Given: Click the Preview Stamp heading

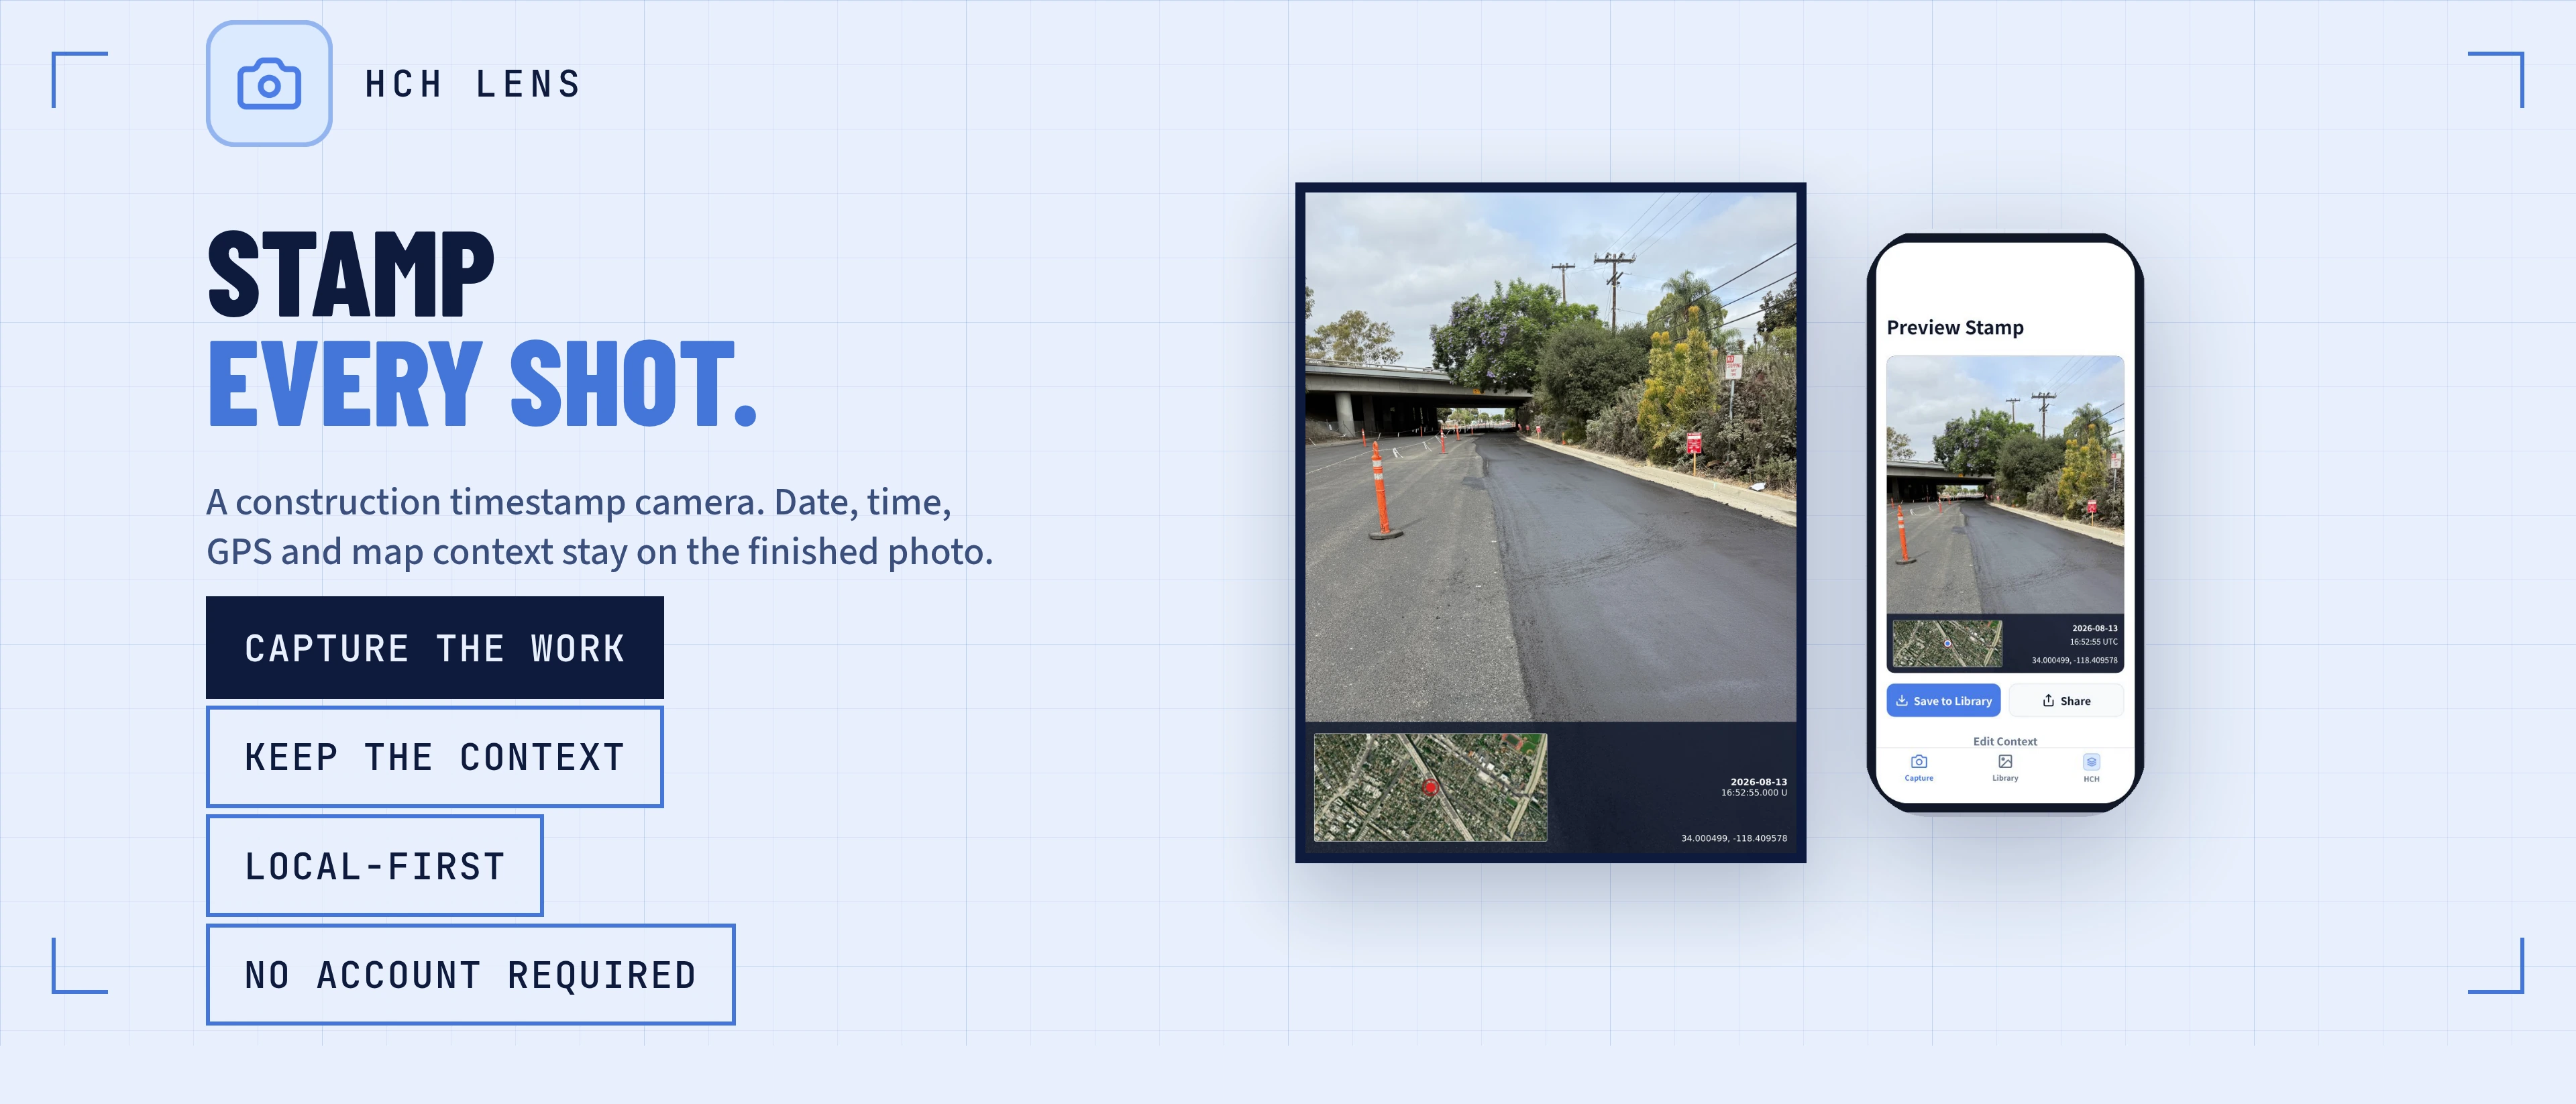Looking at the screenshot, I should click(1955, 327).
